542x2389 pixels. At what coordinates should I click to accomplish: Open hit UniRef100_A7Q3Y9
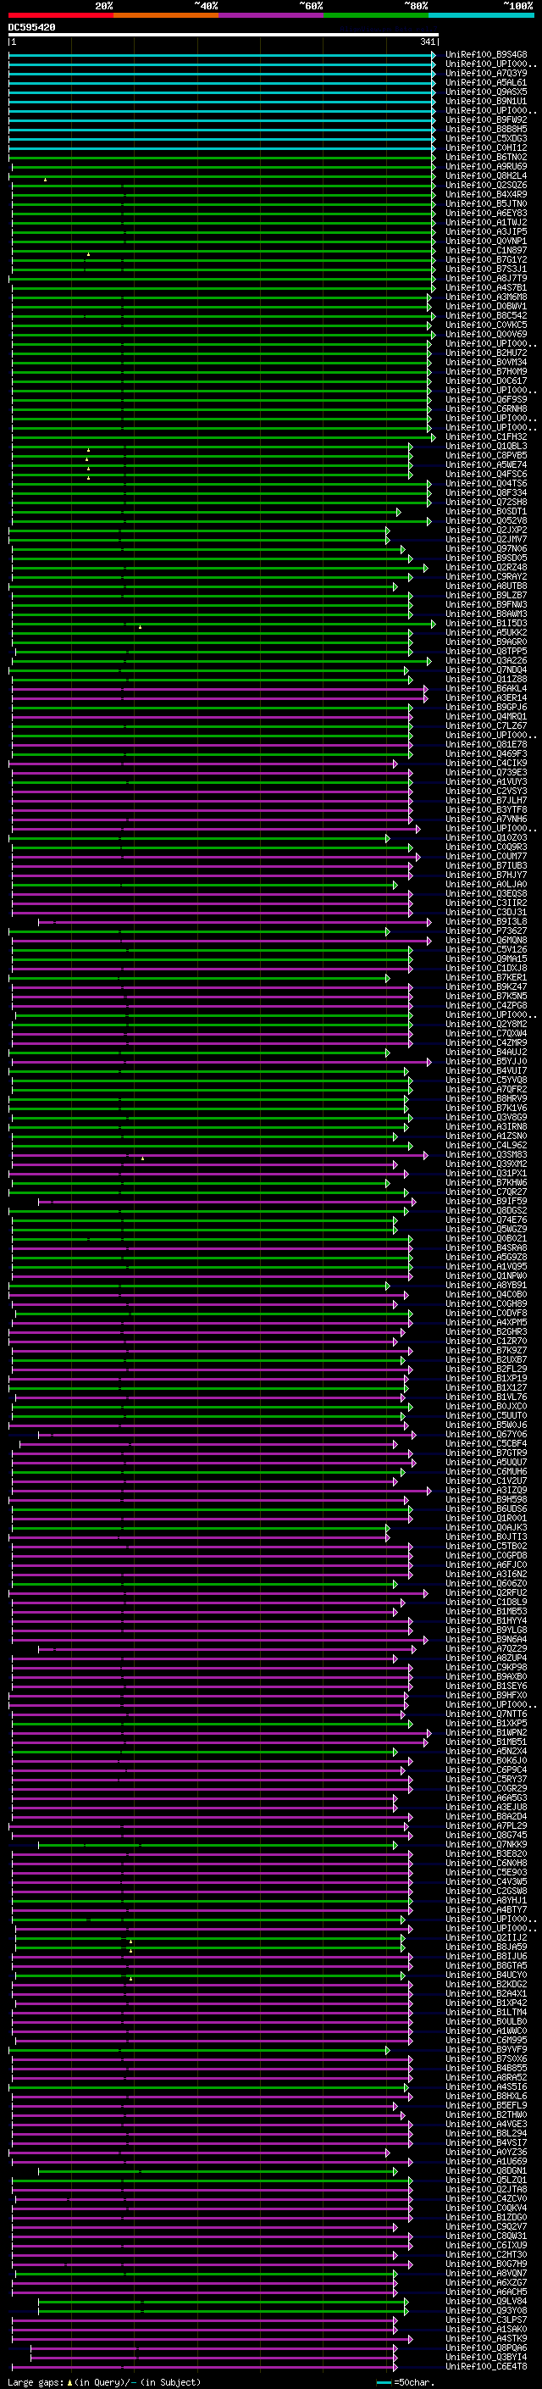[x=485, y=73]
